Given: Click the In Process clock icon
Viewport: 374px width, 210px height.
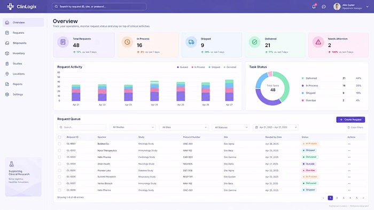Looking at the screenshot, I should tap(127, 42).
